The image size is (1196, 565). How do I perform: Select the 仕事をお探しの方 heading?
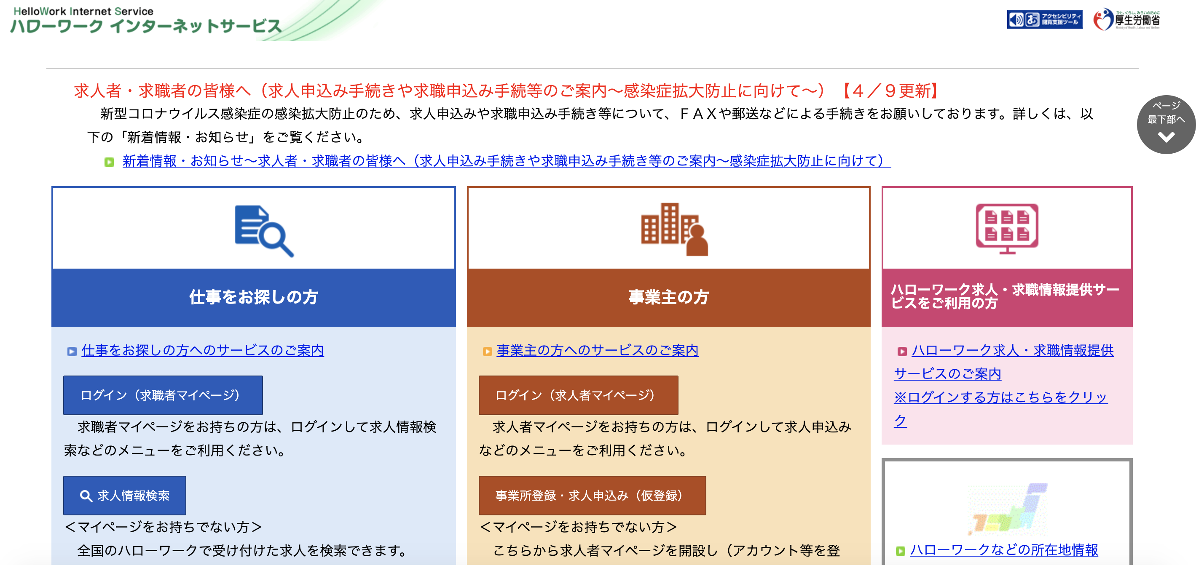pos(254,297)
